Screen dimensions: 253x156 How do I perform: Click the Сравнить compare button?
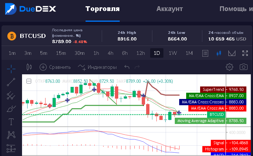55,67
